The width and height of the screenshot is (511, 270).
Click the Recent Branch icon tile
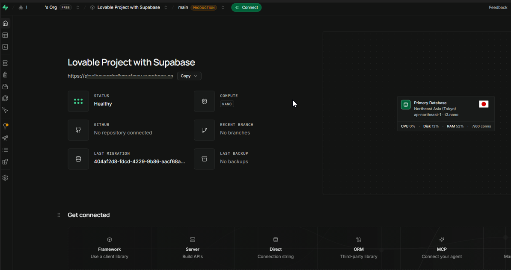(x=204, y=130)
